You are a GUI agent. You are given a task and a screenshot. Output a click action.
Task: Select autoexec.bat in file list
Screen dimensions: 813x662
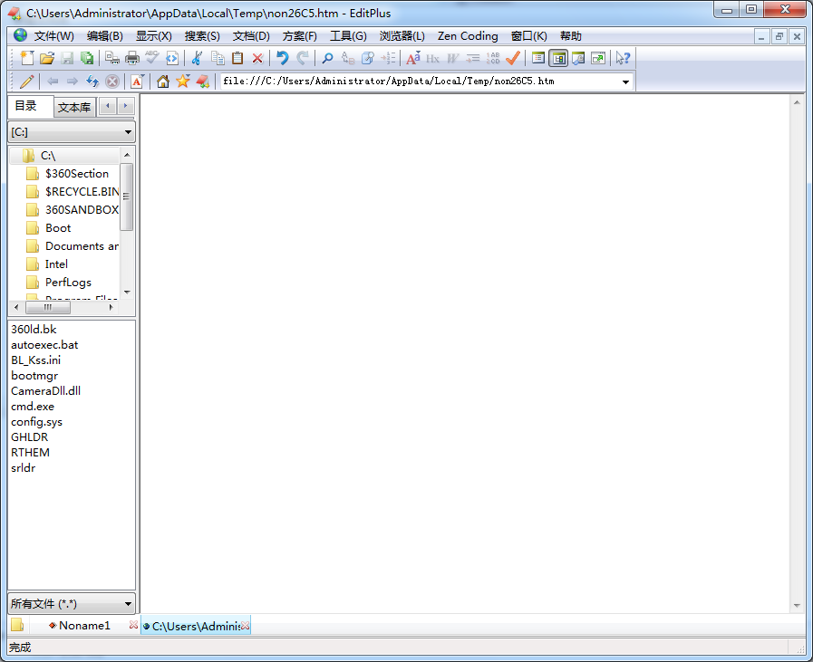point(44,345)
